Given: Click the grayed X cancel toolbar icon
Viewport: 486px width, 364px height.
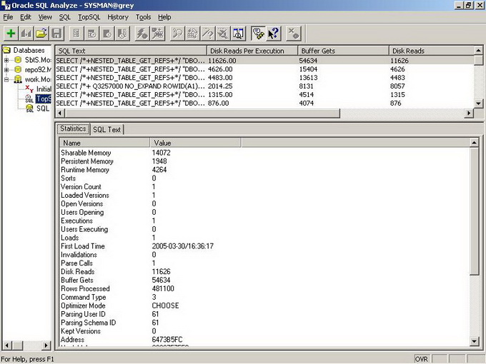Looking at the screenshot, I should [293, 34].
